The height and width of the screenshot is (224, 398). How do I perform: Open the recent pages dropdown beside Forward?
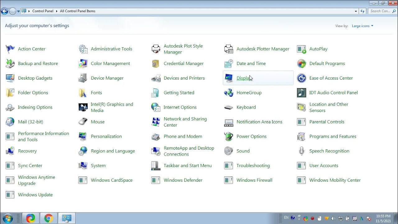click(x=19, y=11)
